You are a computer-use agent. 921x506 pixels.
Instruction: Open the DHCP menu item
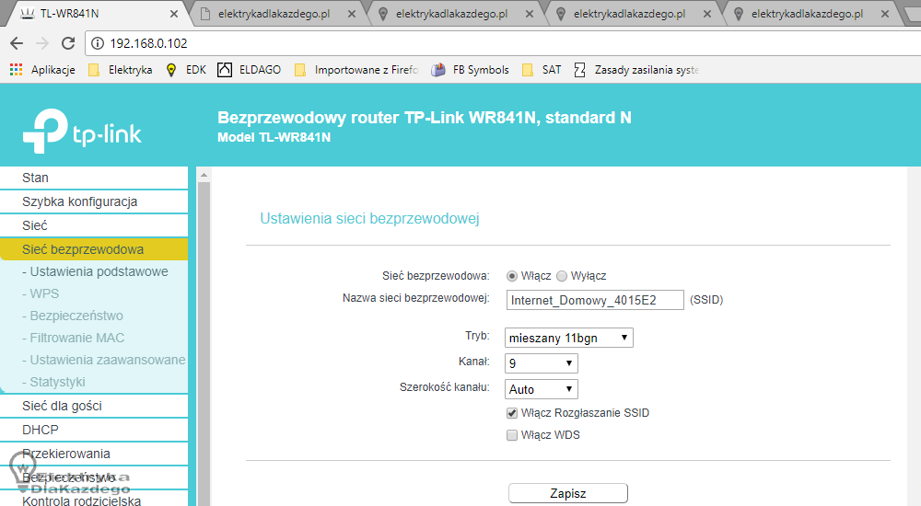click(41, 430)
